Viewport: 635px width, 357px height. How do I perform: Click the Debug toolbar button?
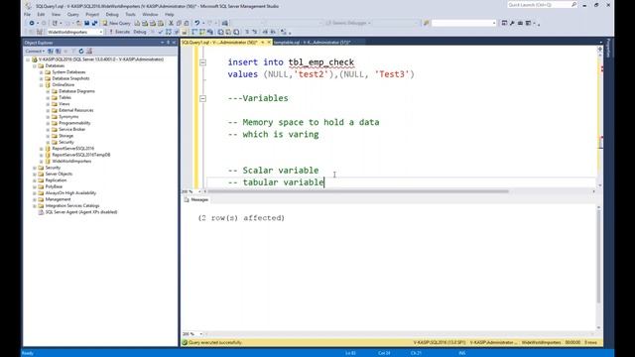click(x=140, y=32)
